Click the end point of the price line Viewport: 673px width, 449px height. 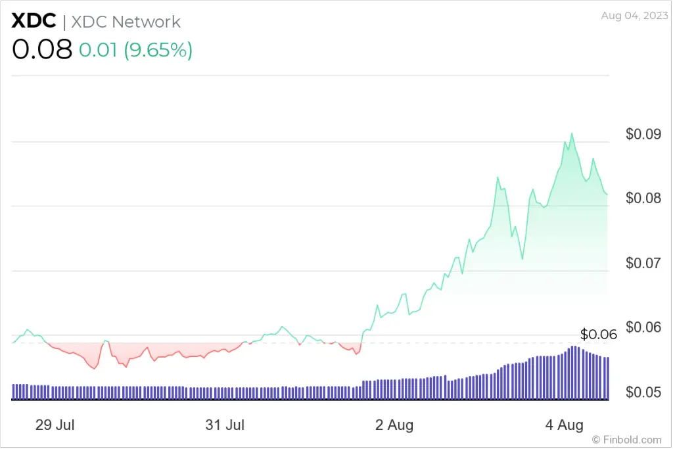tap(607, 194)
